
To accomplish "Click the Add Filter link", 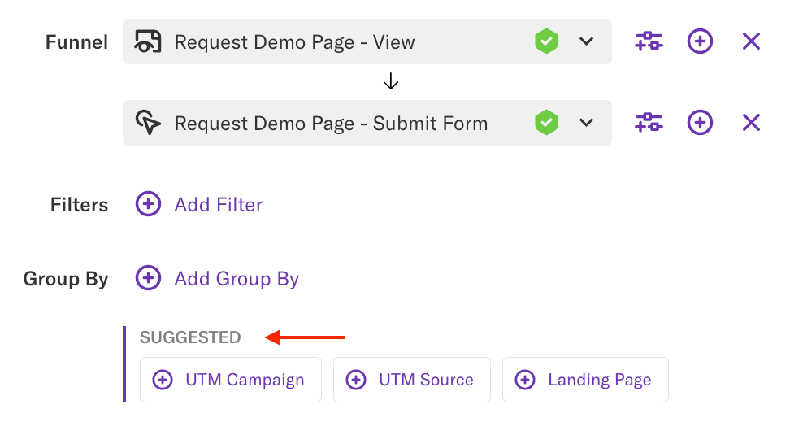I will [218, 205].
